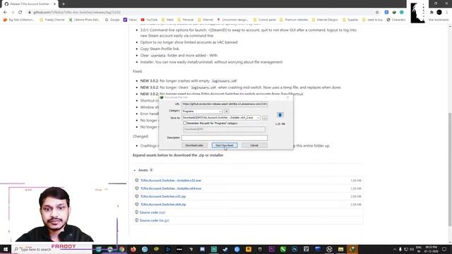Click the Description input field
The width and height of the screenshot is (452, 254).
pyautogui.click(x=225, y=138)
